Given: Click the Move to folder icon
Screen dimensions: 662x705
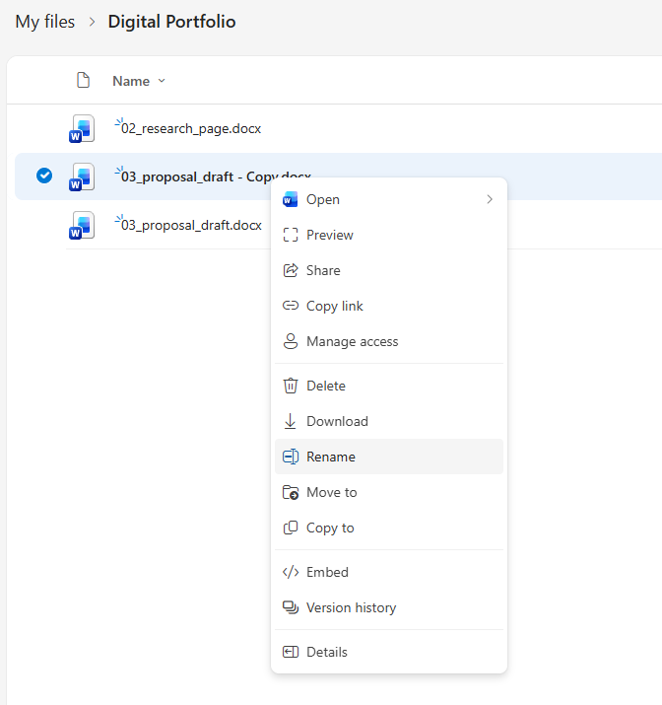Looking at the screenshot, I should coord(291,492).
